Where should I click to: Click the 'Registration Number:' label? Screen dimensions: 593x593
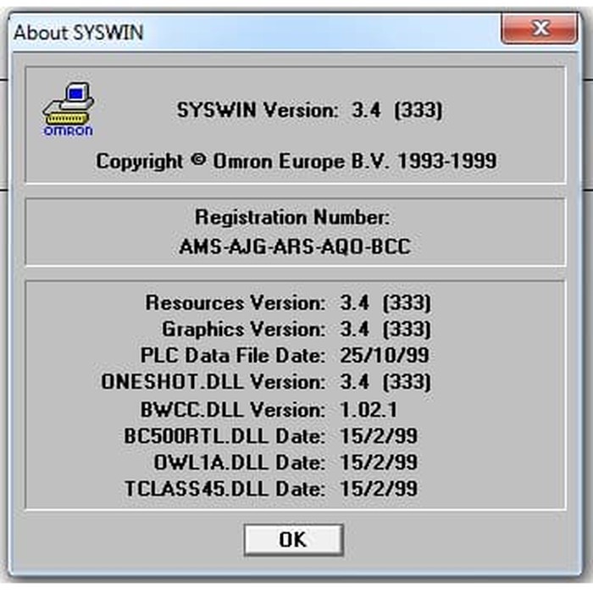pos(292,218)
